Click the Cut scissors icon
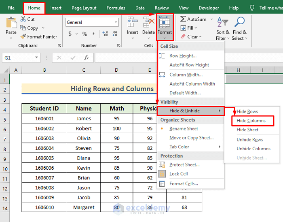This screenshot has width=283, height=222. coord(23,19)
